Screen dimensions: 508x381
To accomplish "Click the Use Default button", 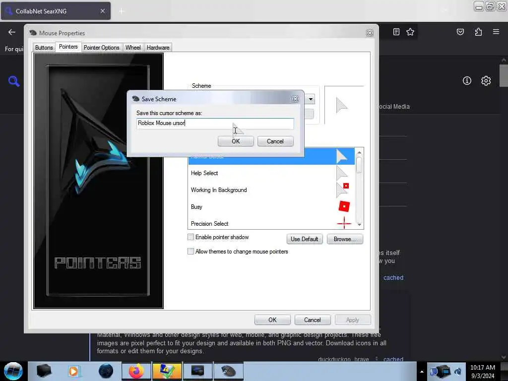I will (304, 239).
